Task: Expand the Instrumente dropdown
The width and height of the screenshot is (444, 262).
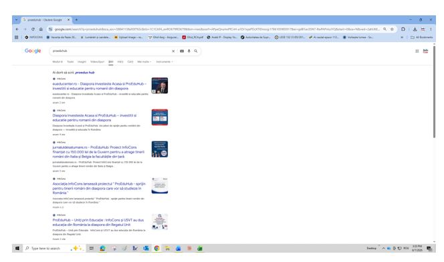Action: (164, 61)
